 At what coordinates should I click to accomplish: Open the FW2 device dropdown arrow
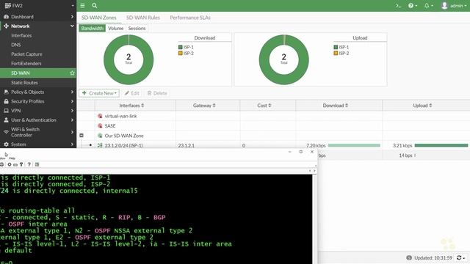[73, 5]
